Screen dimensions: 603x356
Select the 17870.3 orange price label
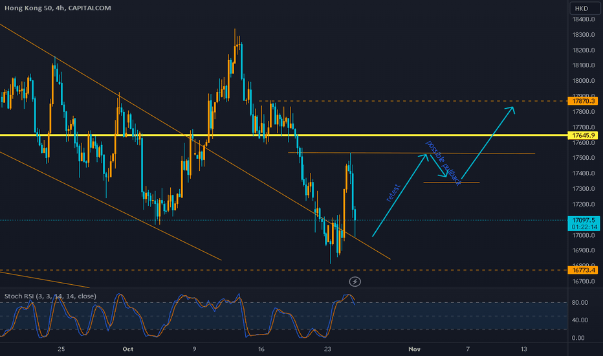pos(583,101)
